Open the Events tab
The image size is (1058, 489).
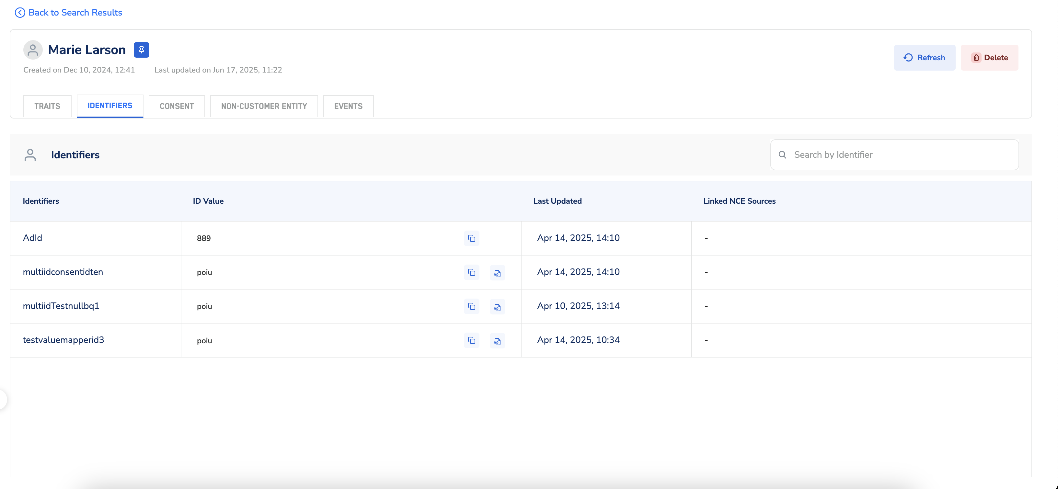(348, 106)
